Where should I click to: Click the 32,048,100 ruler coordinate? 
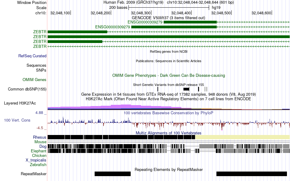click(60, 13)
